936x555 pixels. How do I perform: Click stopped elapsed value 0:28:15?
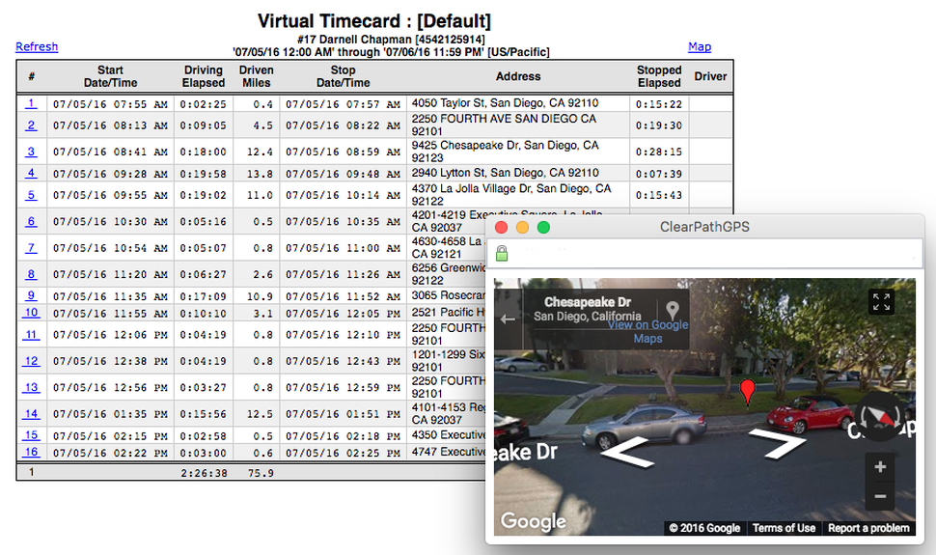pos(659,152)
